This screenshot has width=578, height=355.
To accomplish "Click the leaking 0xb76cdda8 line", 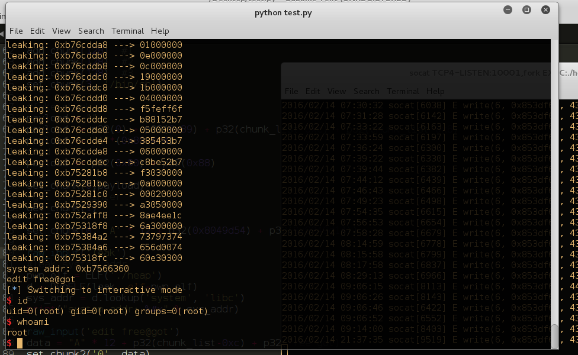I will pos(94,45).
